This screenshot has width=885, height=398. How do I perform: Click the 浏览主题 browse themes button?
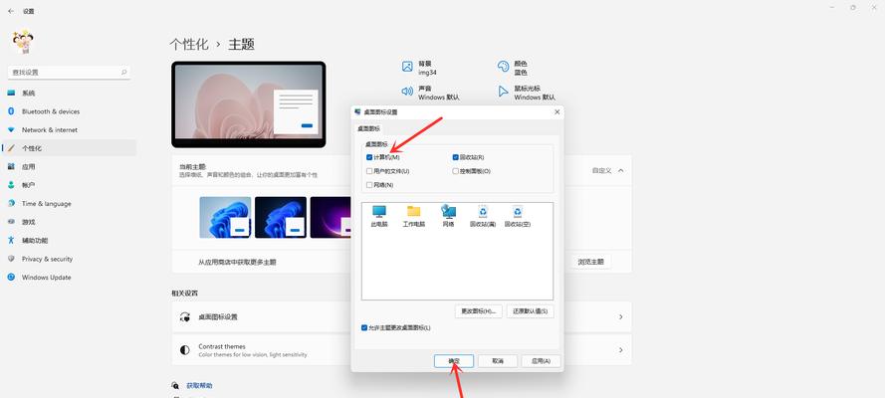591,262
